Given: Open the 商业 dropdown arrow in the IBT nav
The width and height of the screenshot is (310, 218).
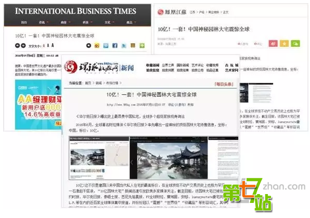Looking at the screenshot, I should tap(69, 22).
